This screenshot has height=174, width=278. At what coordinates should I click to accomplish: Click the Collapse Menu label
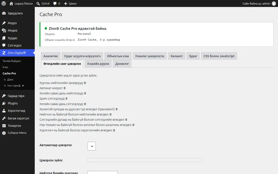click(x=17, y=133)
